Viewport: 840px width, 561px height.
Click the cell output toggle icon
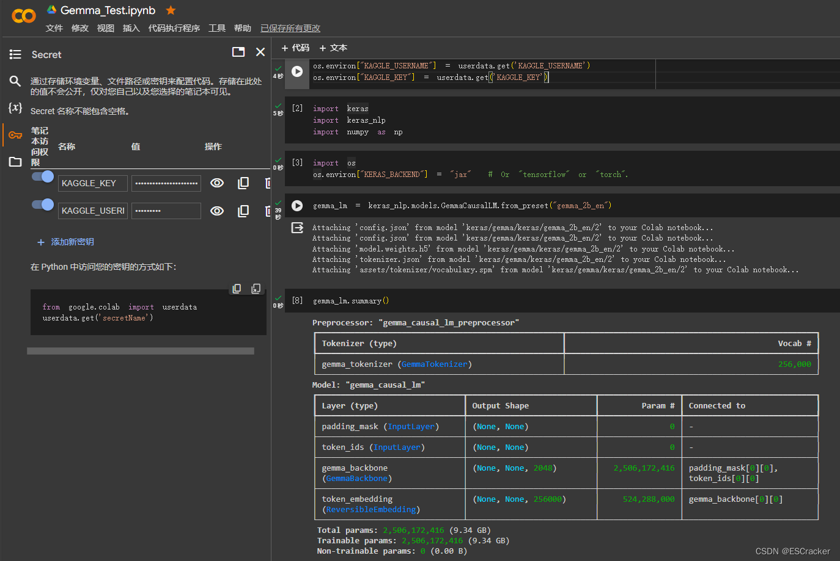pos(297,228)
